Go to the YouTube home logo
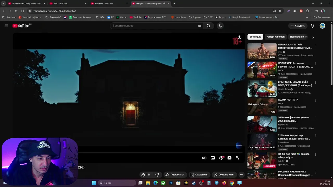 (21, 26)
